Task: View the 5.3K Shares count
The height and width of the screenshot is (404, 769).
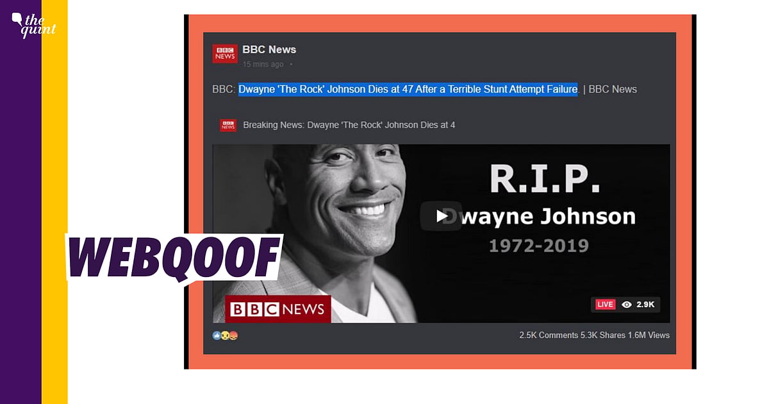Action: pos(602,335)
